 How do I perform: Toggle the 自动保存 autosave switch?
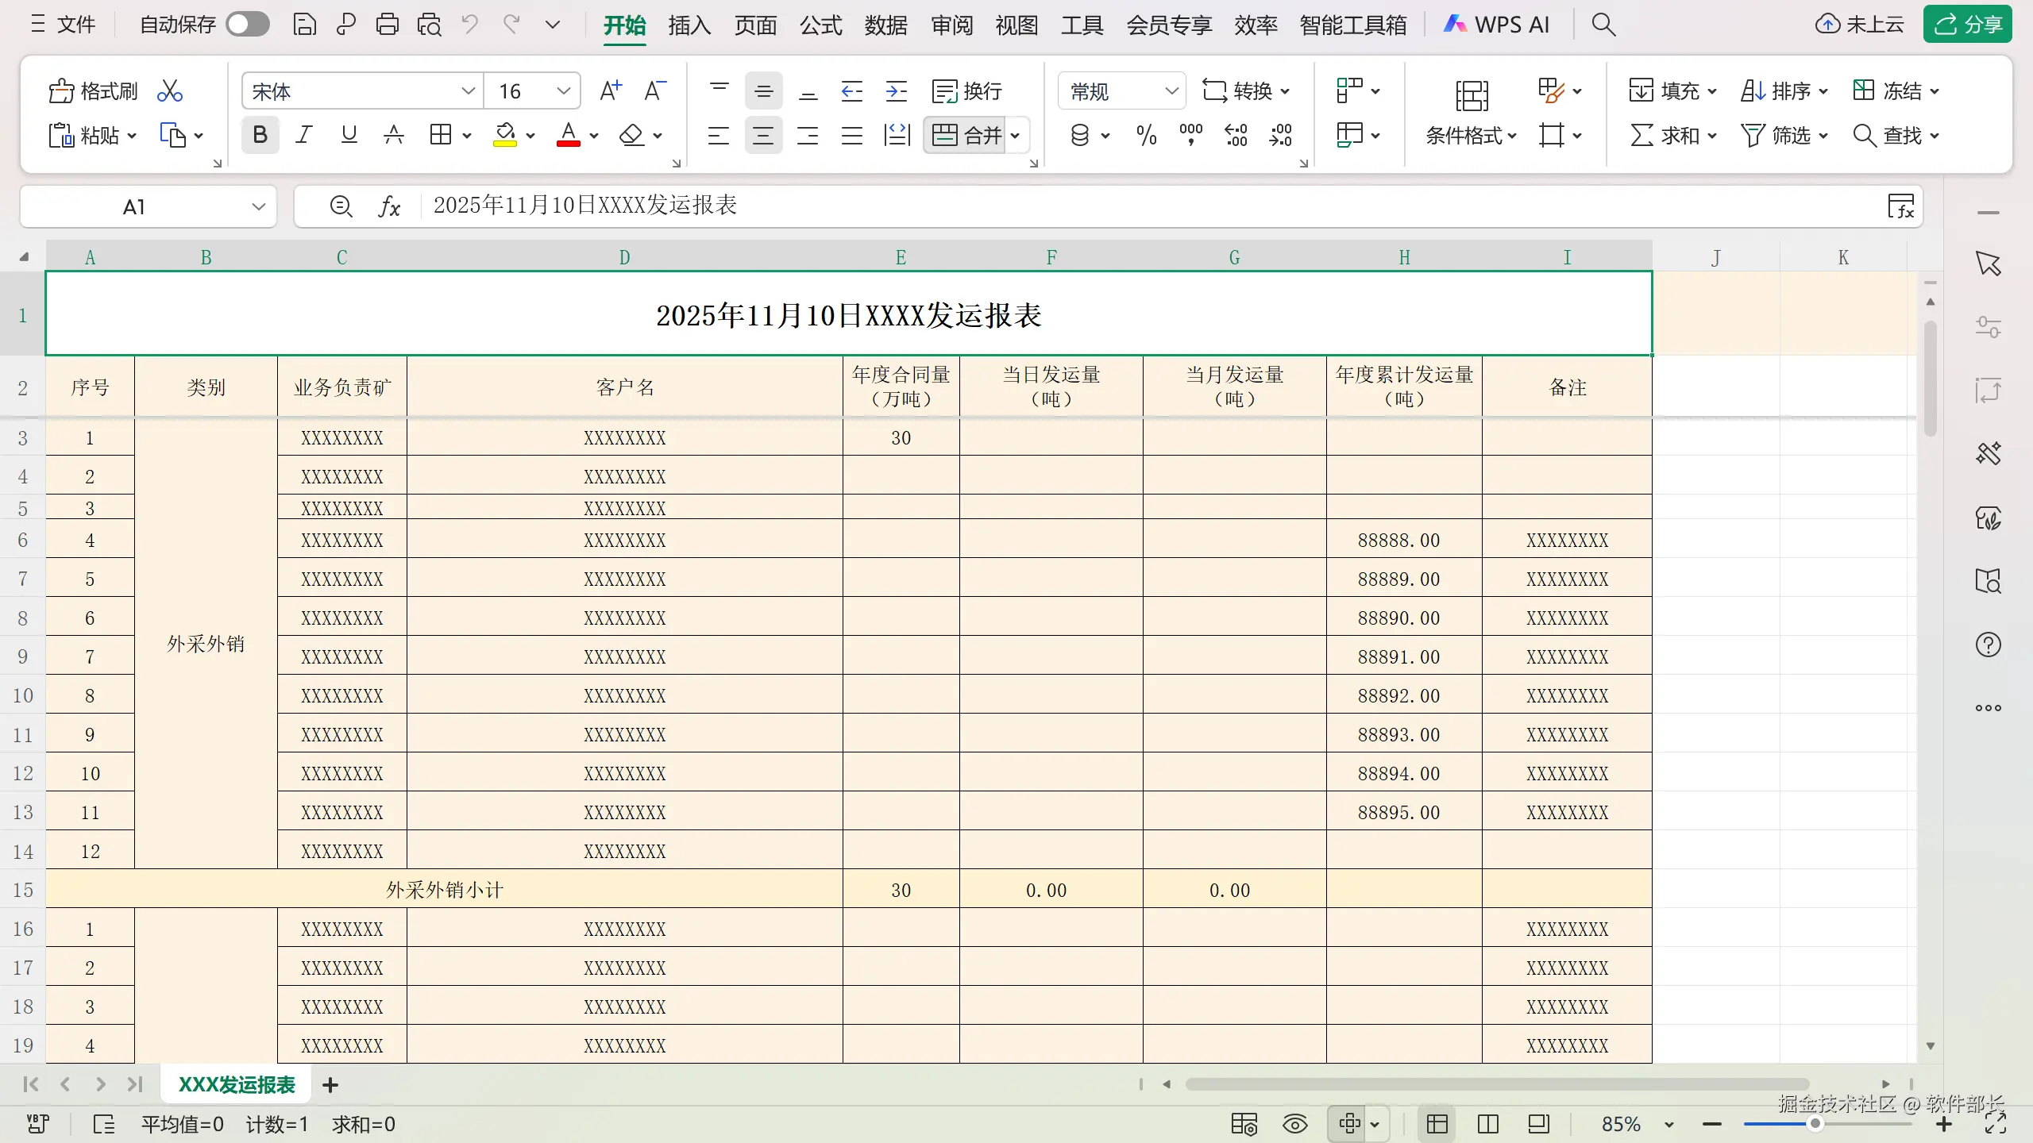click(x=247, y=25)
